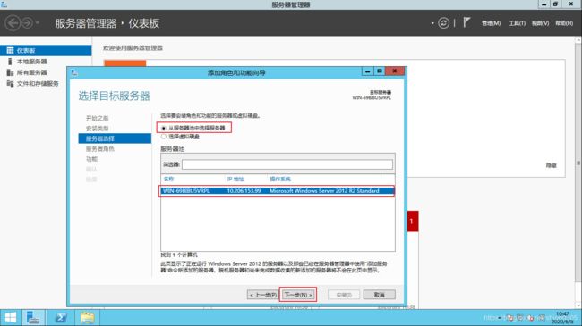Click the wizard title bar icon
This screenshot has height=326, width=582.
coord(74,72)
